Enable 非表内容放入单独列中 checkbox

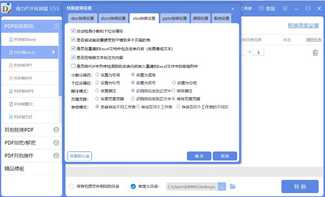73,66
